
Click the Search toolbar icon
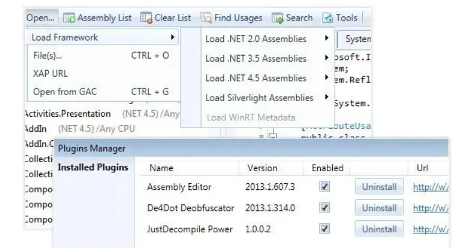point(277,18)
